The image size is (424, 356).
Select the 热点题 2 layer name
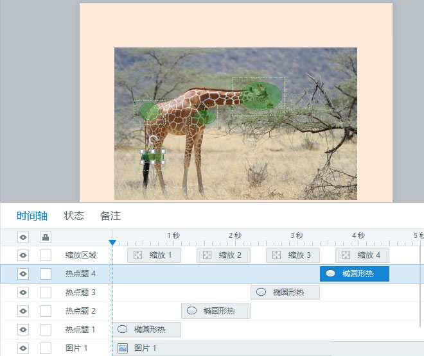(80, 311)
